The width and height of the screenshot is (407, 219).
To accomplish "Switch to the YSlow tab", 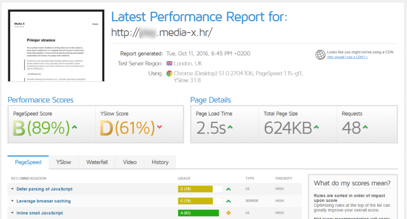I will pyautogui.click(x=64, y=162).
